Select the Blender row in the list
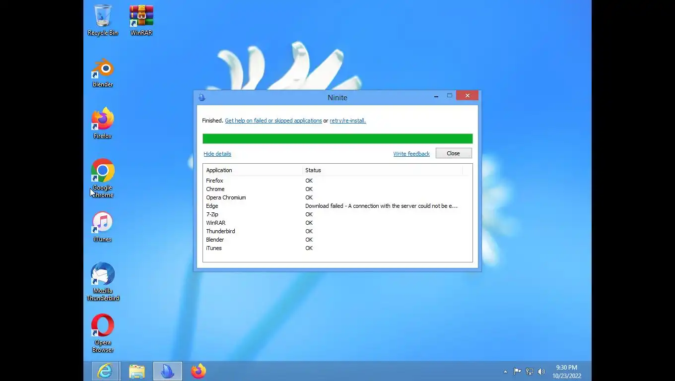675x381 pixels. [x=337, y=240]
